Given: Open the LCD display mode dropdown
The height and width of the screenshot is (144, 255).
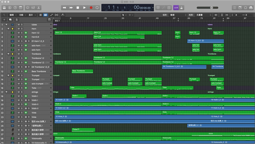Looking at the screenshot, I should 153,8.
